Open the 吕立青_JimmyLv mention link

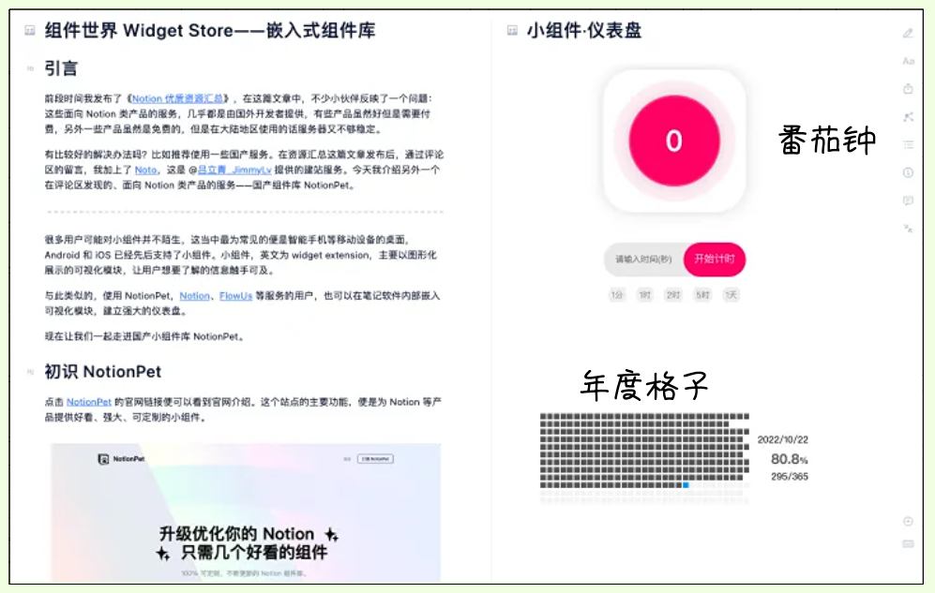coord(235,170)
